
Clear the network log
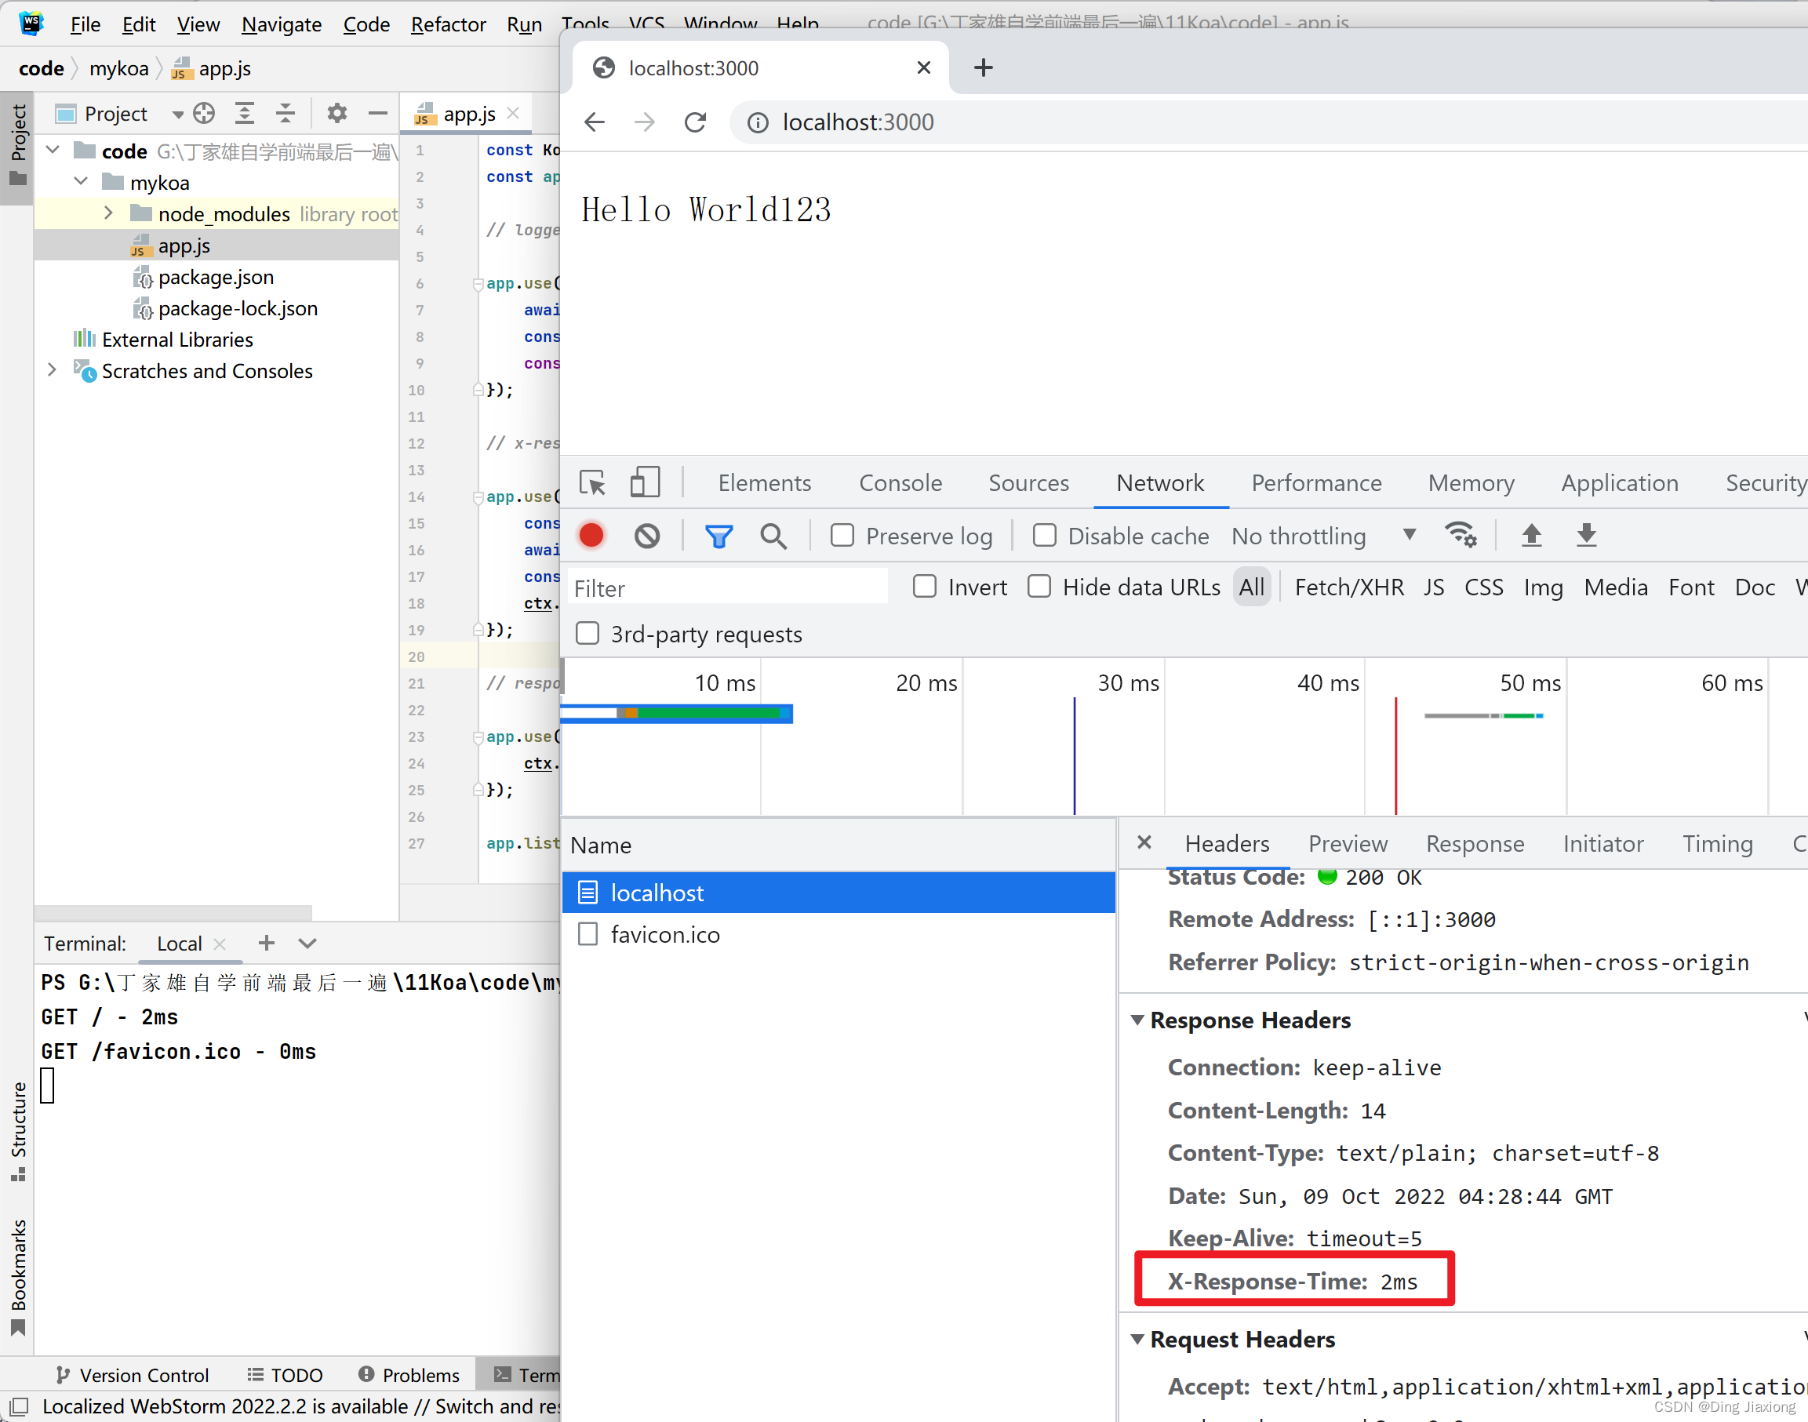pyautogui.click(x=647, y=536)
